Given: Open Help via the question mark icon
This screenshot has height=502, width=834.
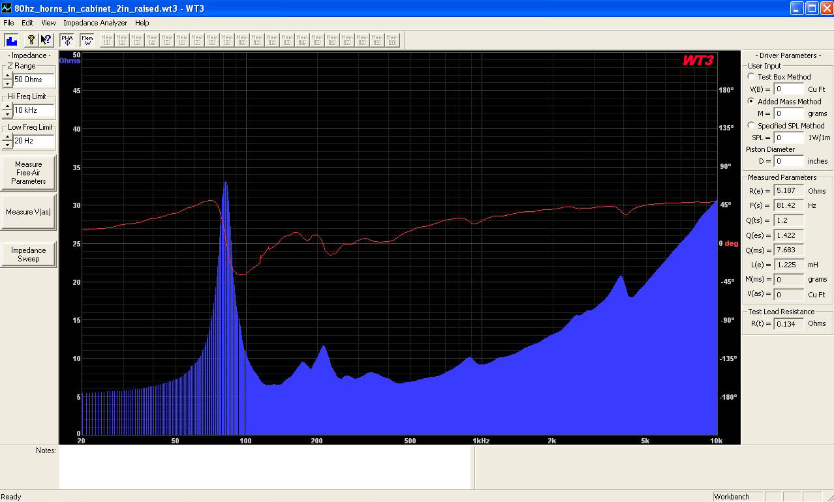Looking at the screenshot, I should point(31,40).
